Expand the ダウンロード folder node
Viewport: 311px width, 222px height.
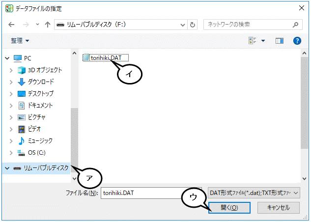pyautogui.click(x=11, y=82)
